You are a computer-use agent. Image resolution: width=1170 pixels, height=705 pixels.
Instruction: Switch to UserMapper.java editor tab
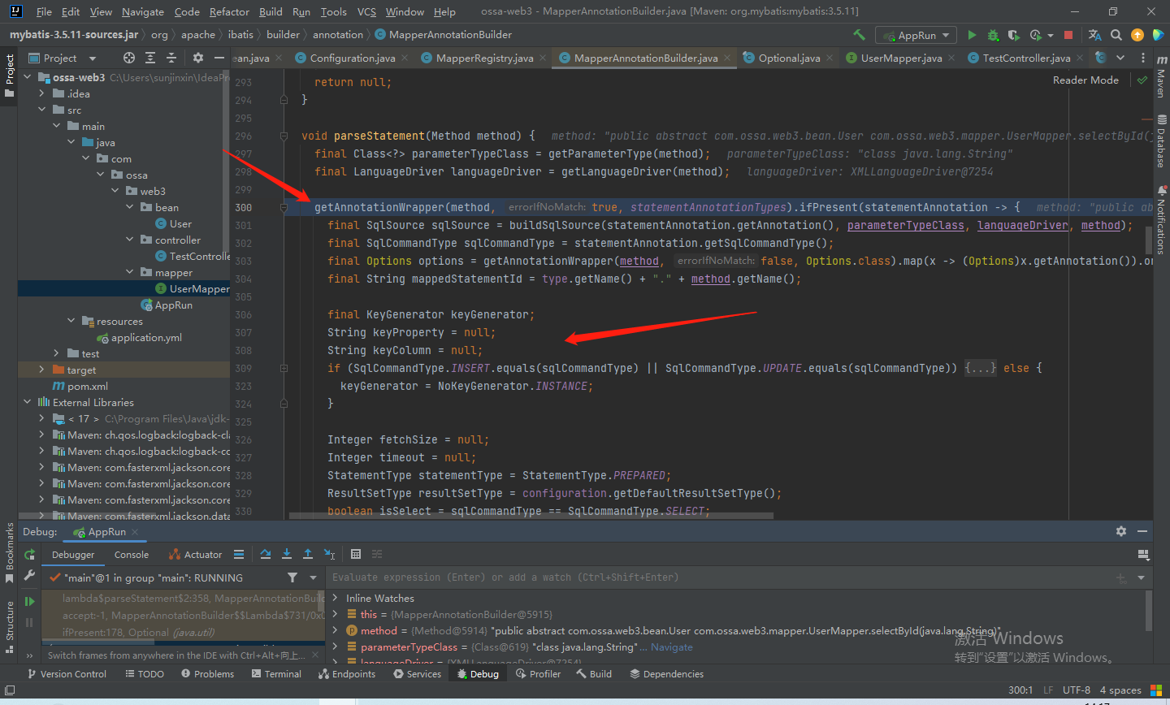tap(901, 58)
